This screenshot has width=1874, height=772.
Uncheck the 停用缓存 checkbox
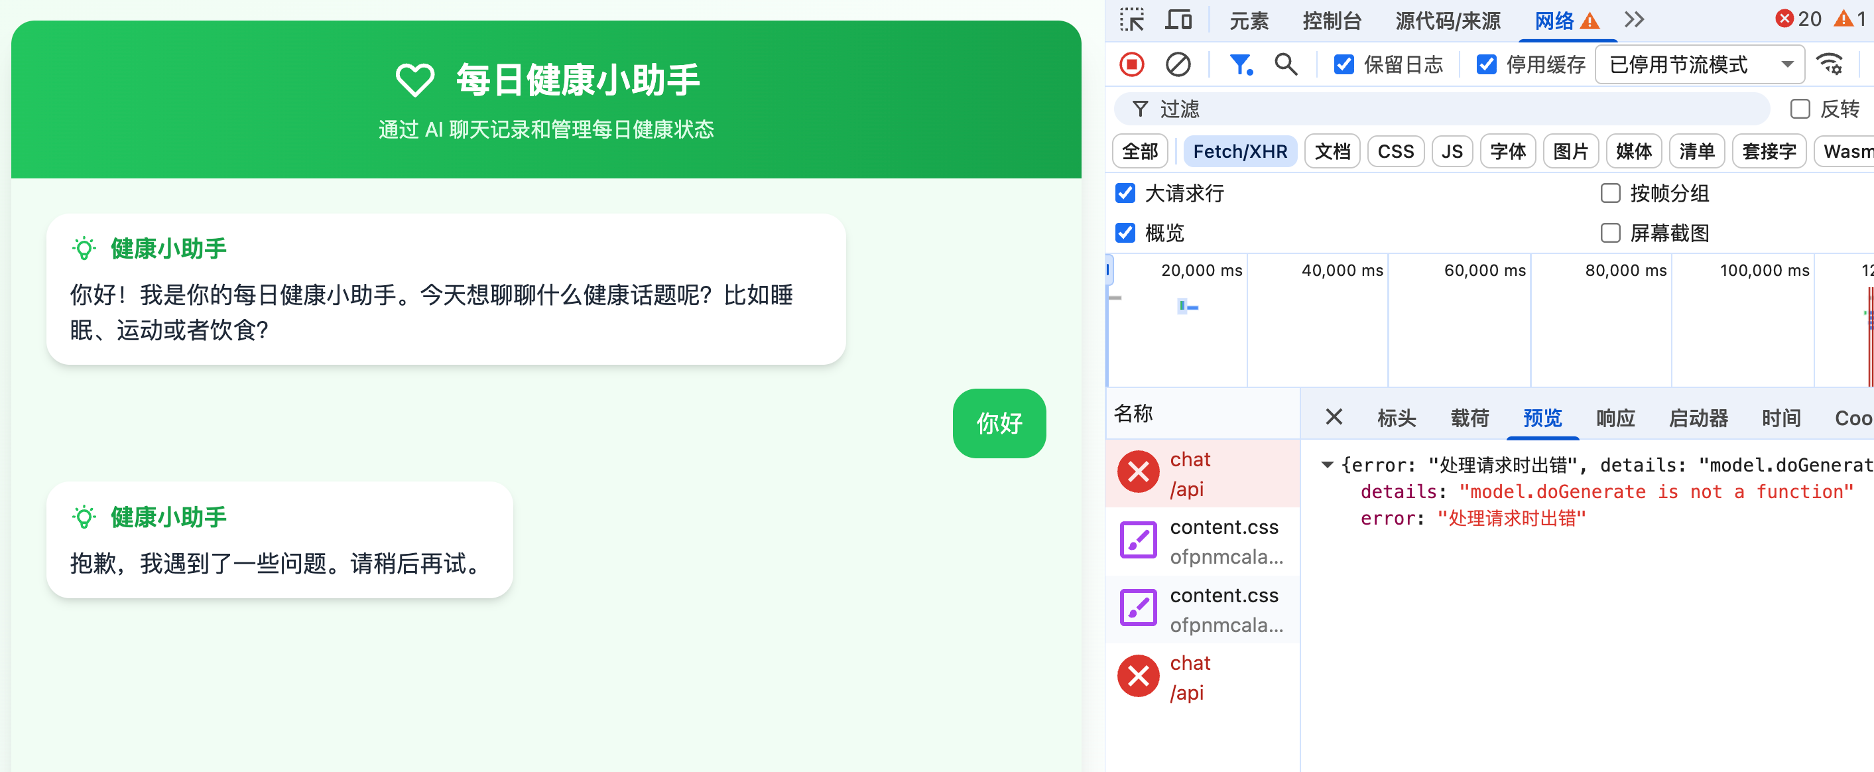point(1486,64)
